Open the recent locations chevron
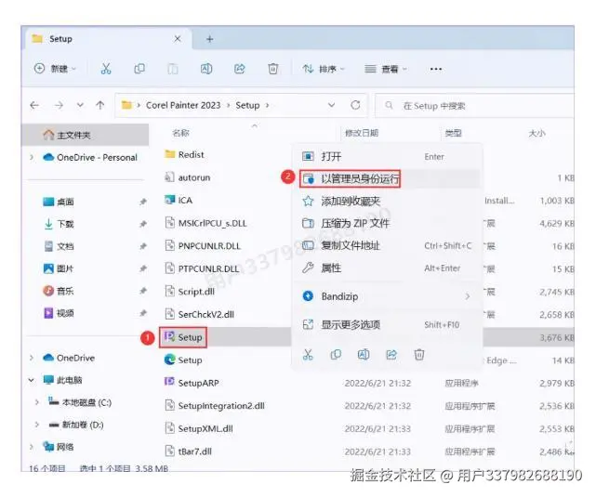 coord(80,105)
